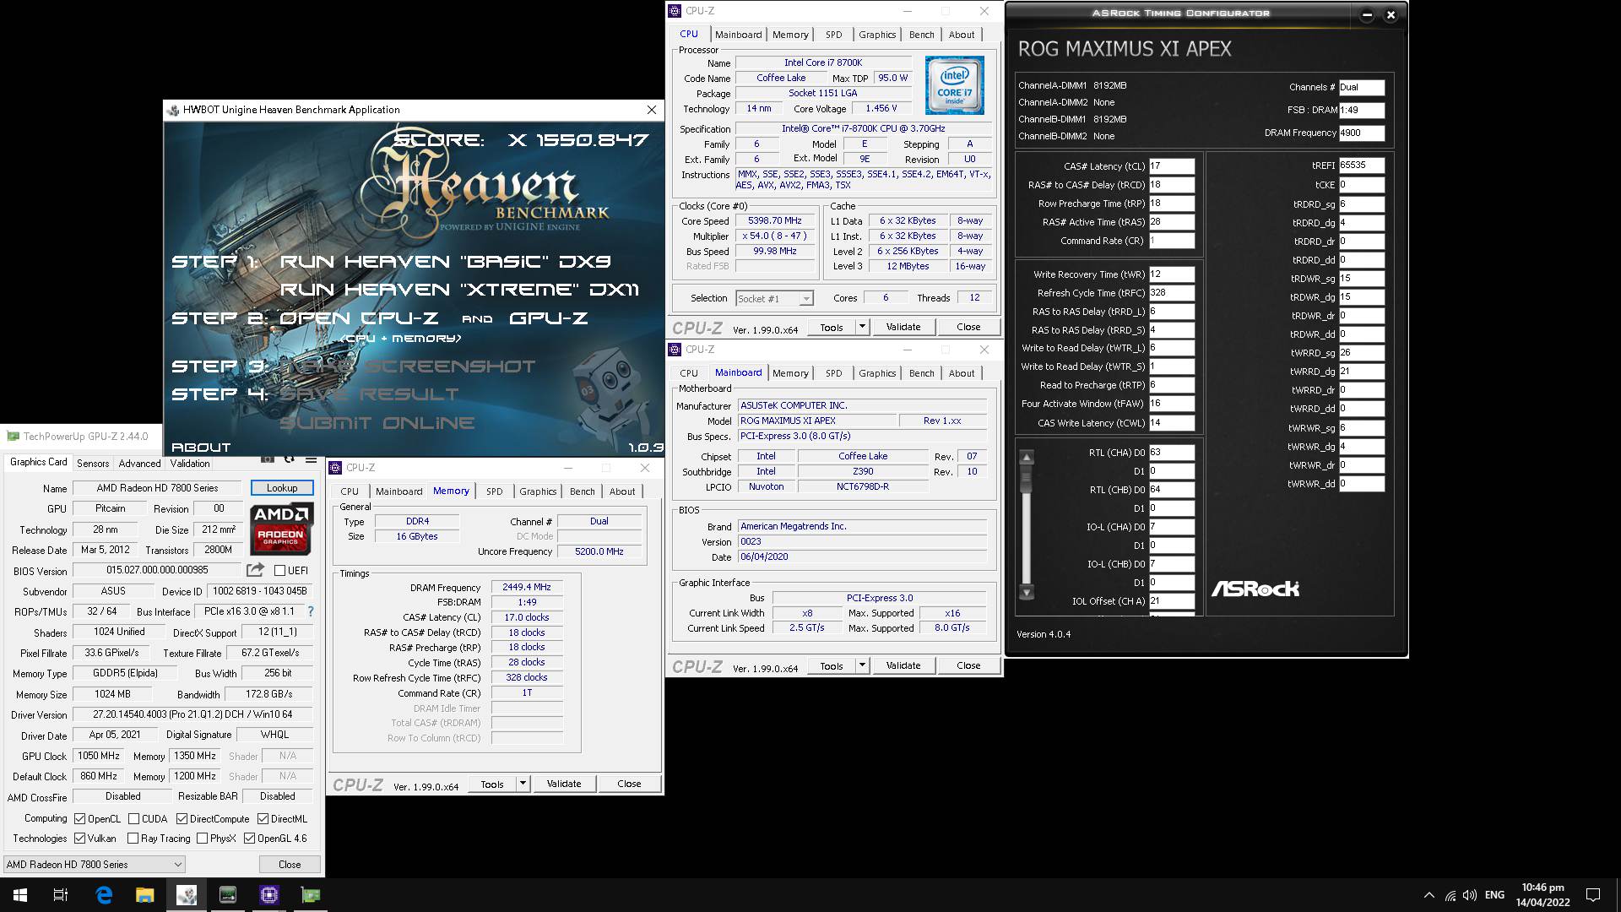Click Close in the Memory CPU-Z window
Viewport: 1621px width, 912px height.
(x=629, y=784)
